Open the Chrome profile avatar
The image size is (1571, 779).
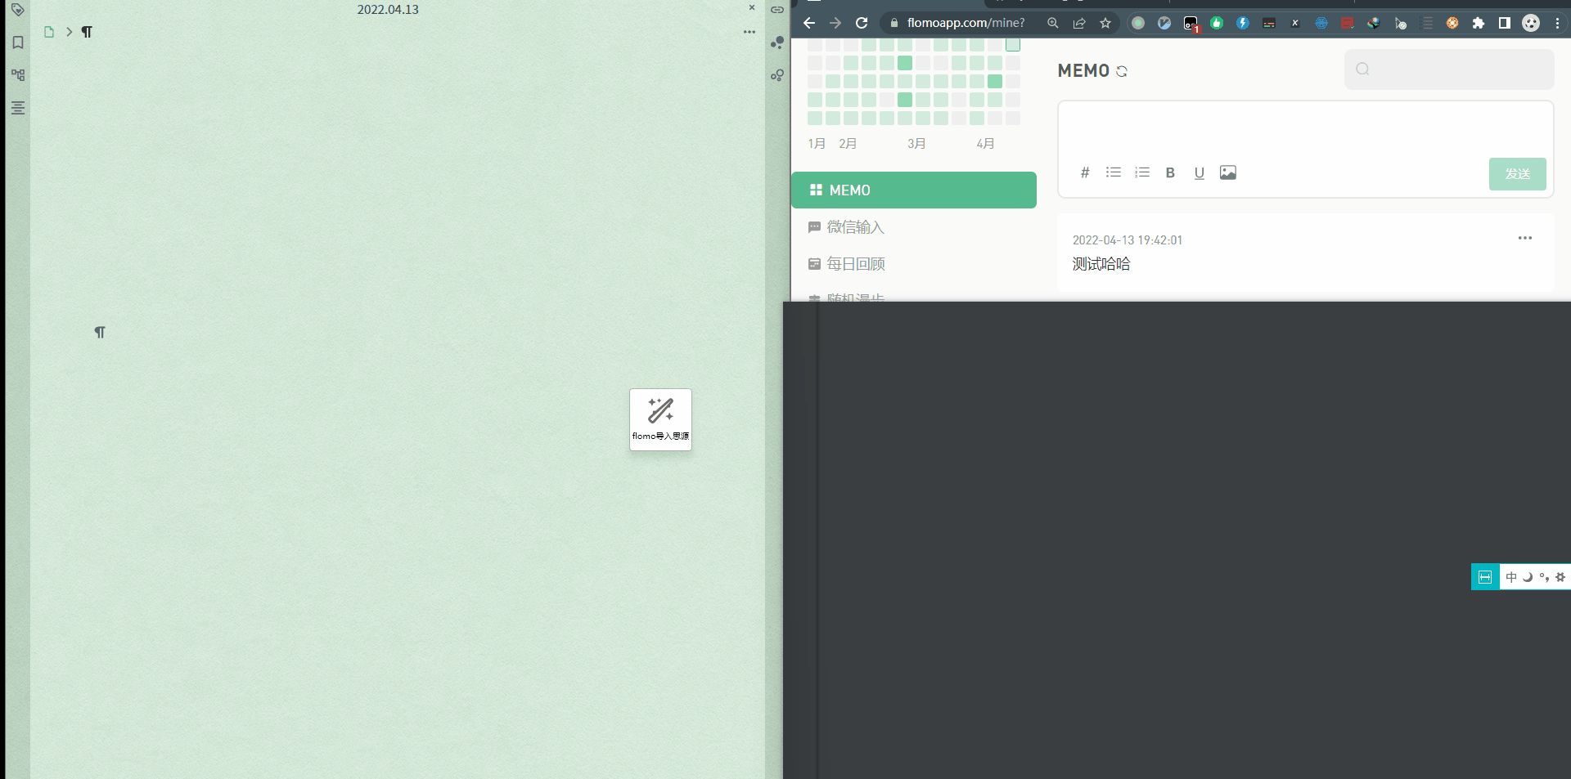(1531, 23)
